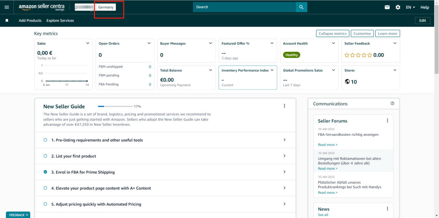Click the search magnifier button

click(301, 7)
